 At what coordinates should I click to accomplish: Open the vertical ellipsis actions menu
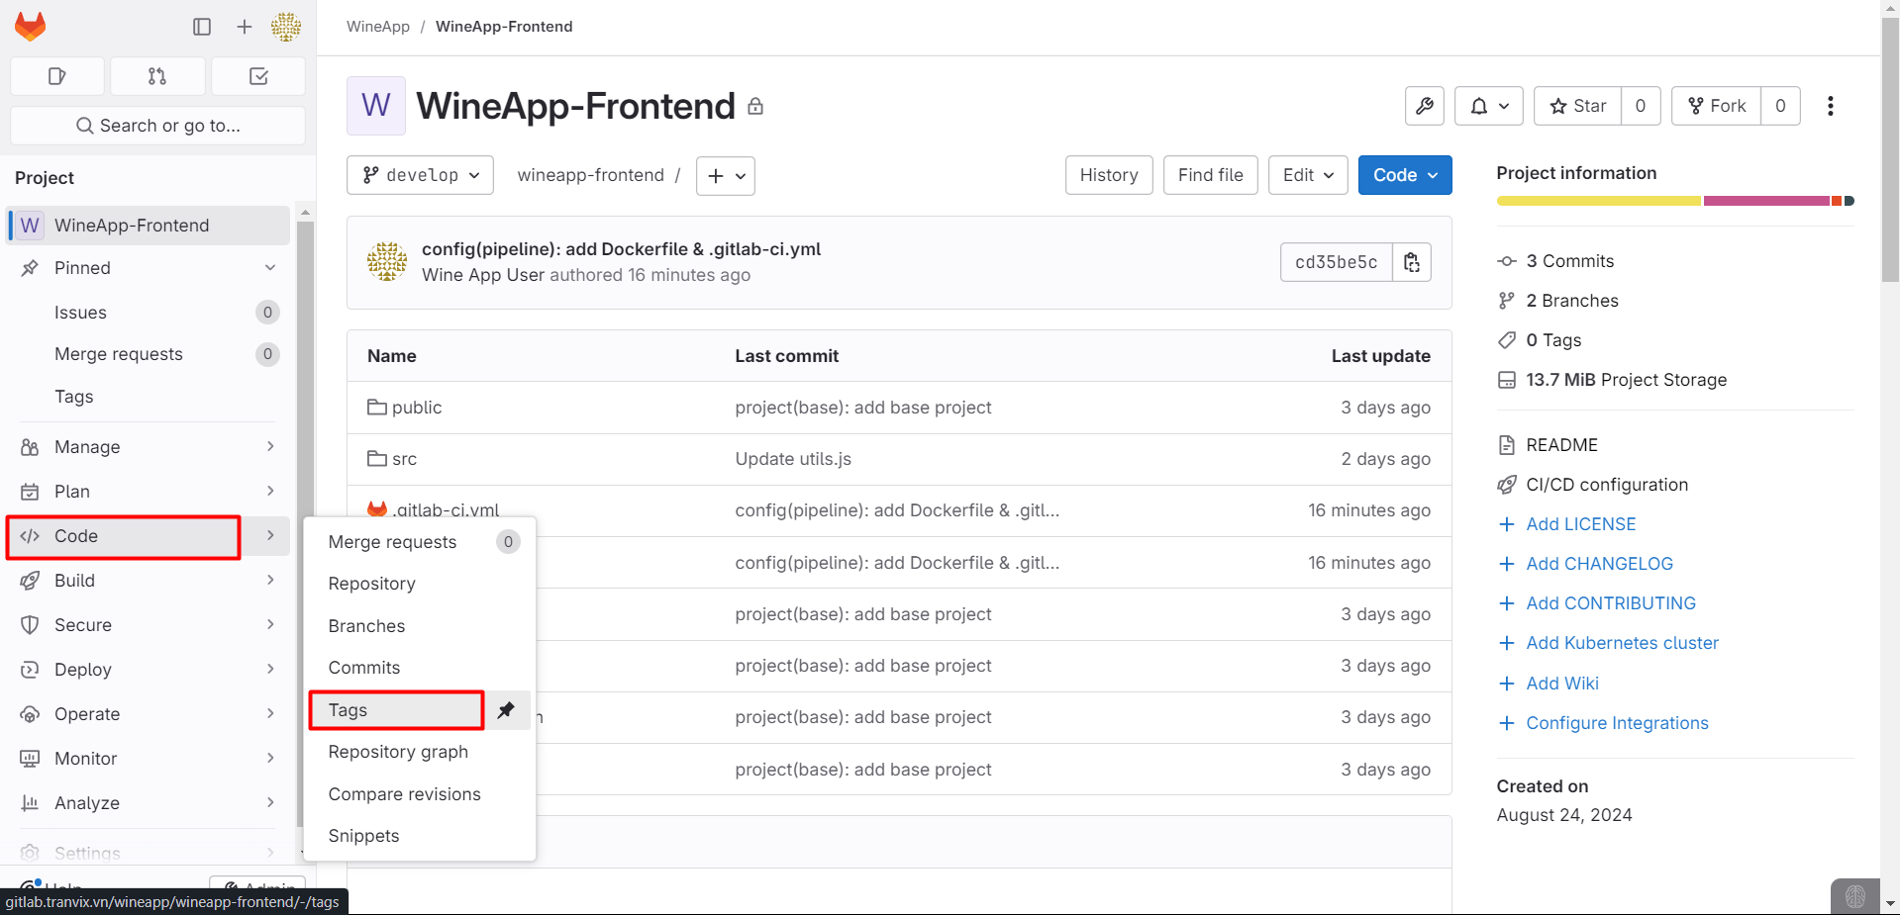[1830, 106]
